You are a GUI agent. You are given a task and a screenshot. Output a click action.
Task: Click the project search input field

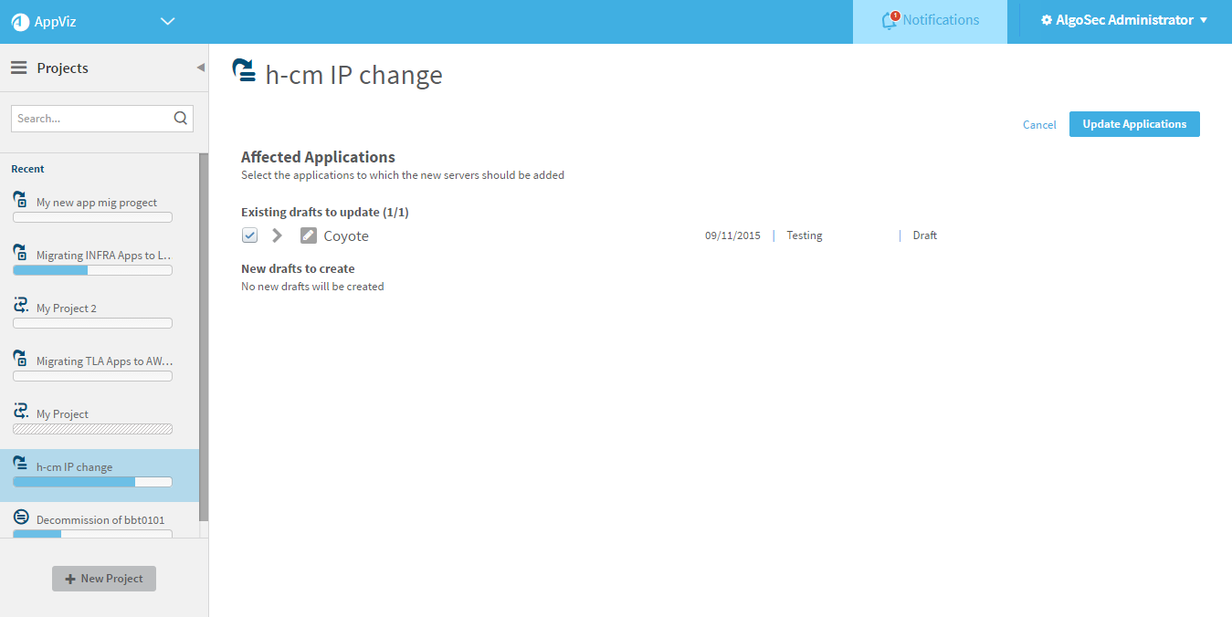tap(91, 119)
